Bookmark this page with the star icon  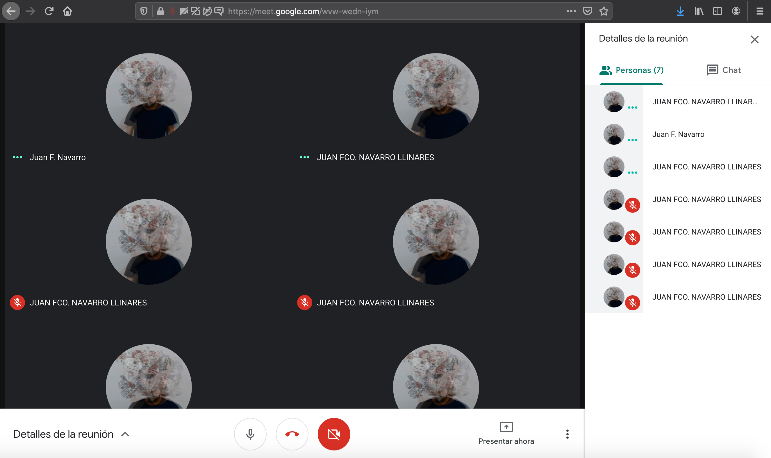click(x=604, y=11)
